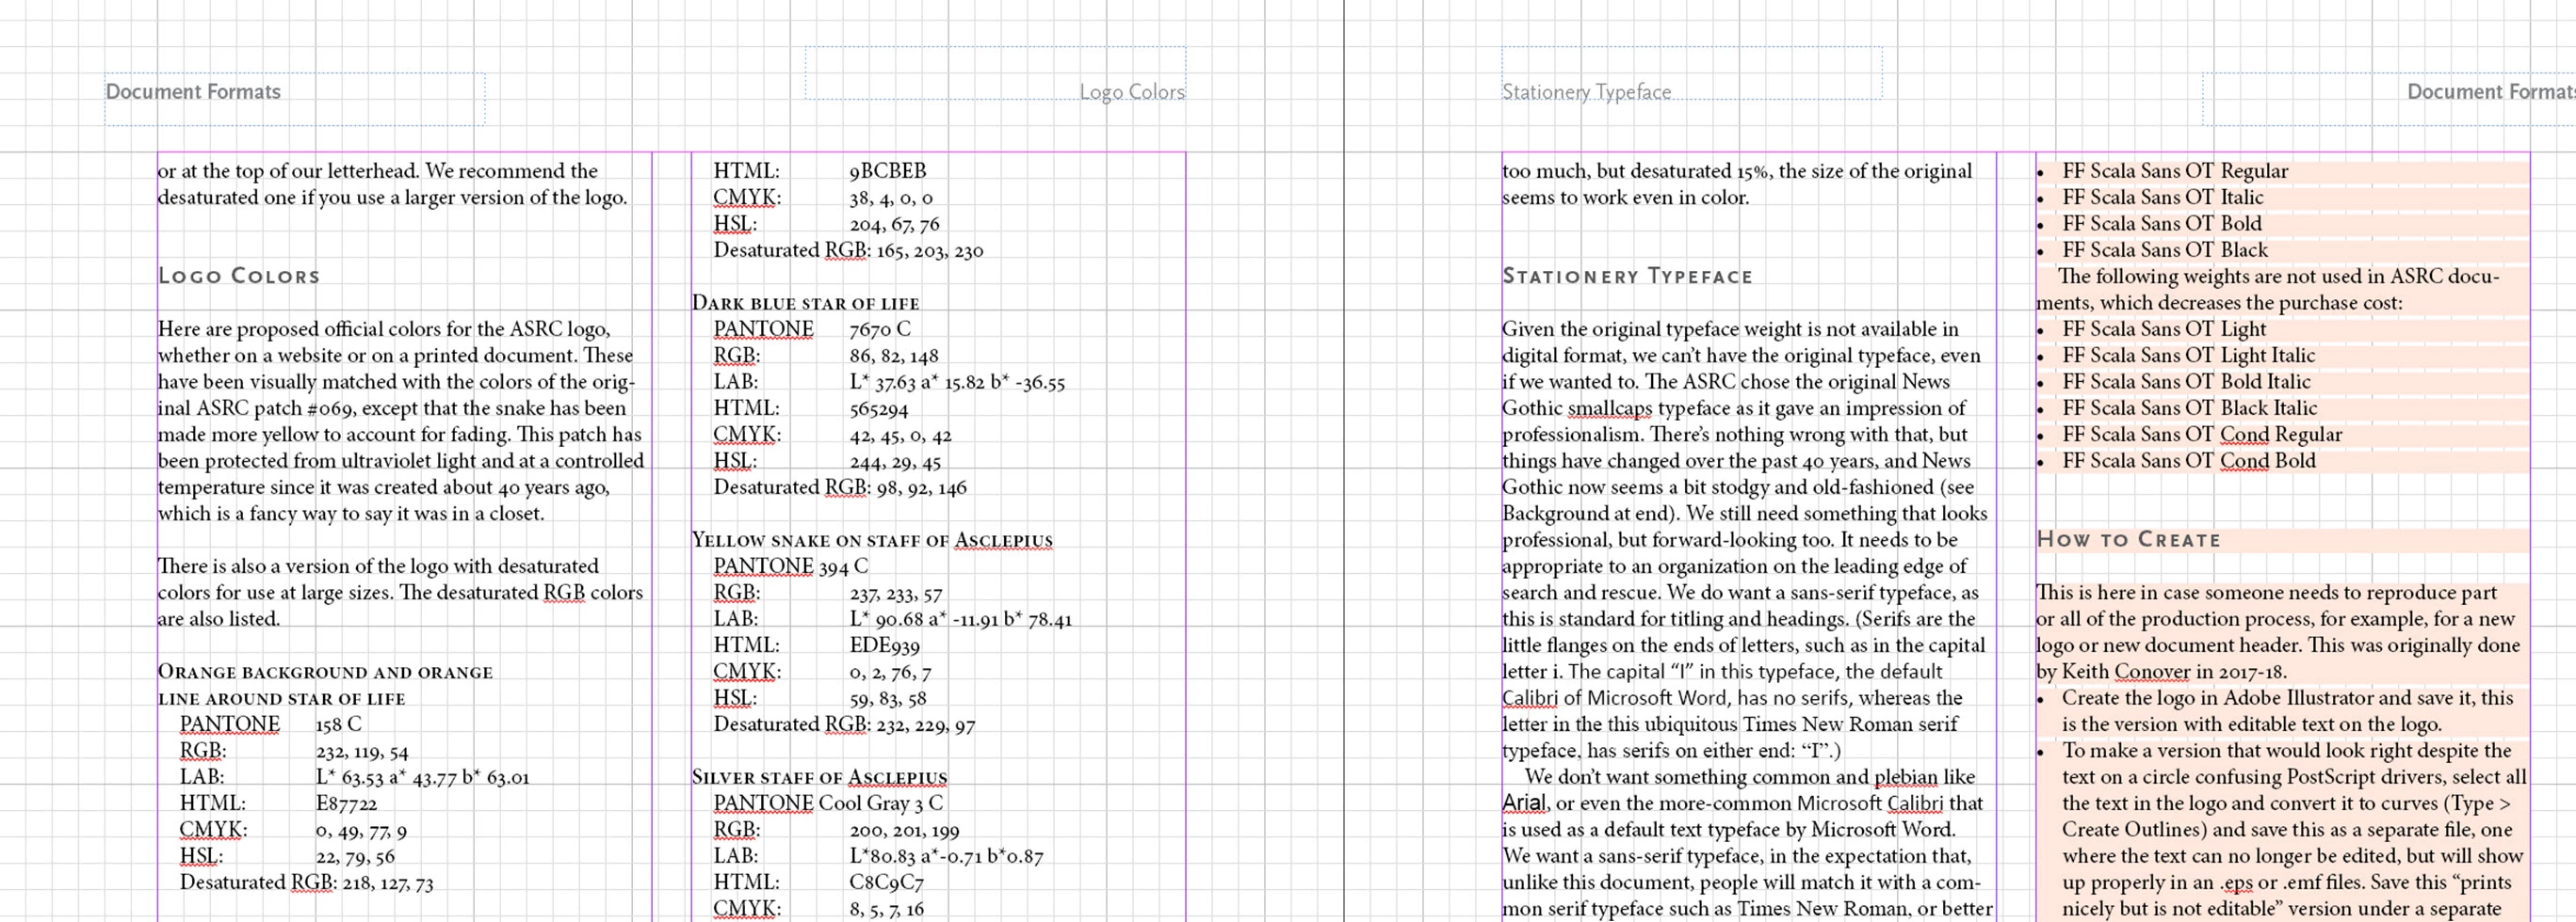2576x922 pixels.
Task: Click paragraph starting 'Here are proposed official colors'
Action: pos(401,421)
